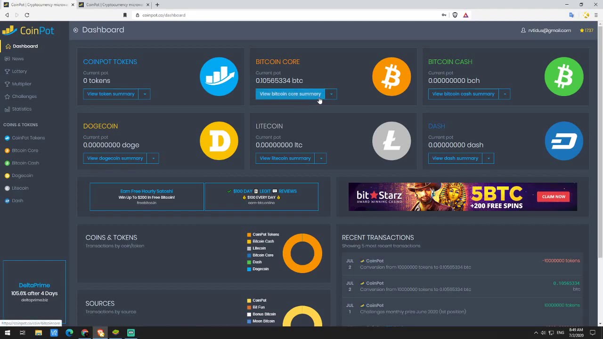
Task: Open File Explorer from the taskbar
Action: pyautogui.click(x=38, y=333)
